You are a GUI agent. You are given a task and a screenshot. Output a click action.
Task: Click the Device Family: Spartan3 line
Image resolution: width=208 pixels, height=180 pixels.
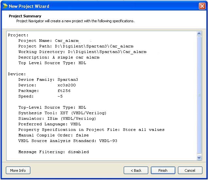click(48, 80)
